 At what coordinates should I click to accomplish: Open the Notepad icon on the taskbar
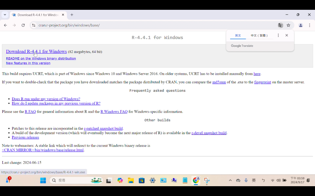pyautogui.click(x=185, y=180)
